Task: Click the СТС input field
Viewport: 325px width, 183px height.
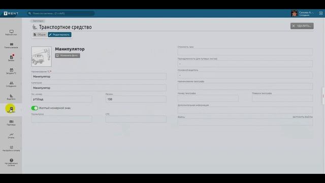Action: 136,119
